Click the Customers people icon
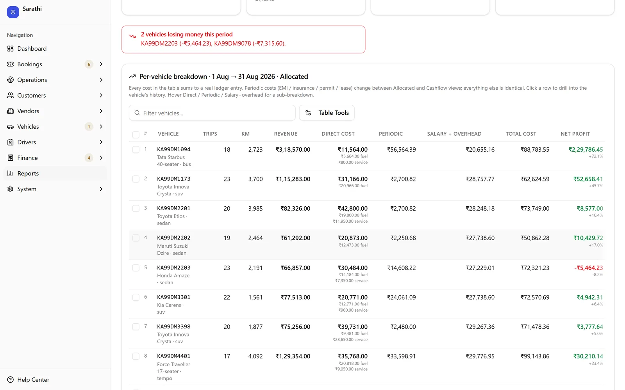Screen dimensions: 625x390 [11, 96]
